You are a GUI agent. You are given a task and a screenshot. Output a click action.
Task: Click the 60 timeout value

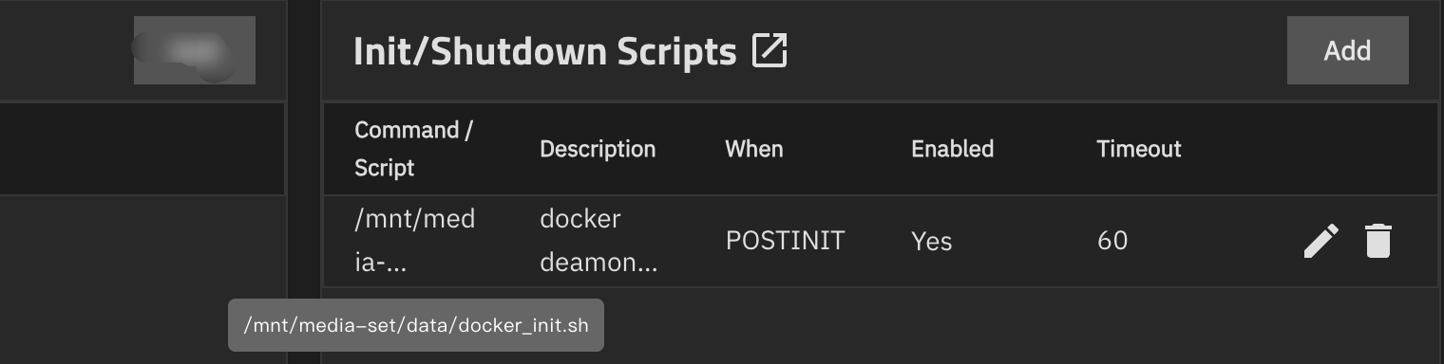coord(1111,241)
